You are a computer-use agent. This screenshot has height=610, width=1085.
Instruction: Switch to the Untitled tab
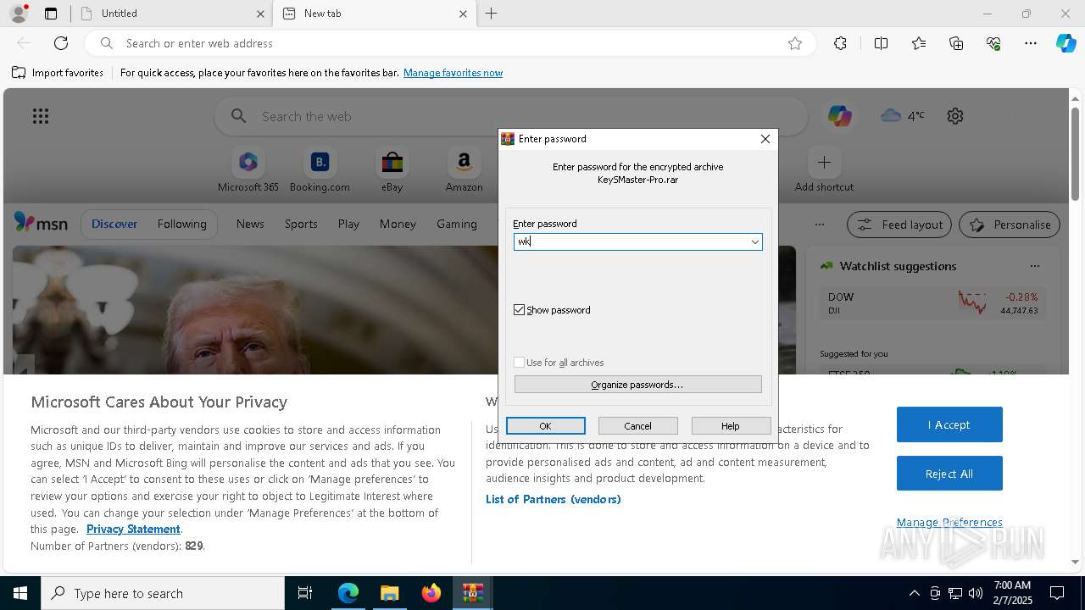tap(171, 14)
